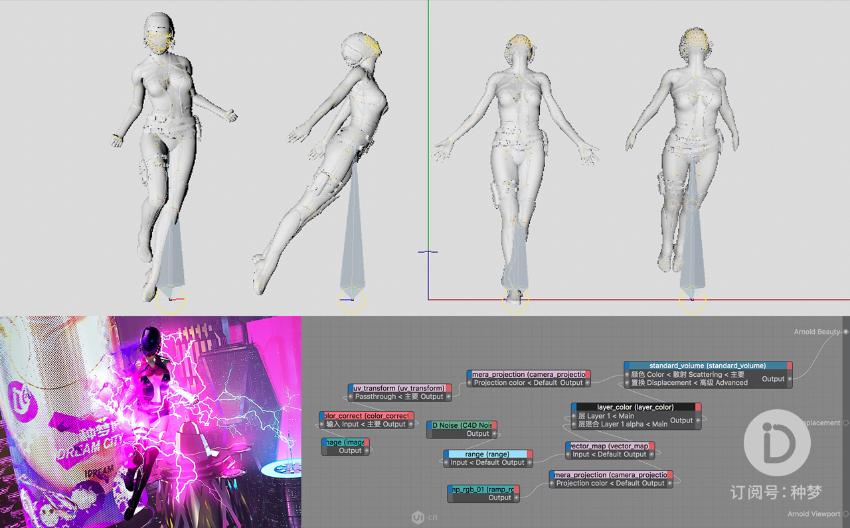Click Output port on ramp_rgb_01 node
The height and width of the screenshot is (528, 850).
pyautogui.click(x=516, y=497)
